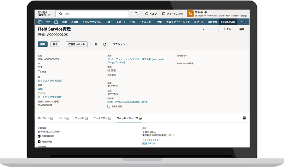This screenshot has height=167, width=284.
Task: Open the recent records history icon
Action: click(x=40, y=22)
